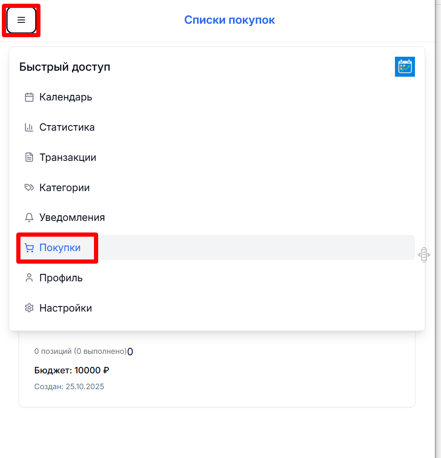Viewport: 441px width, 458px height.
Task: Click the document icon next to Транзакции
Action: point(29,157)
